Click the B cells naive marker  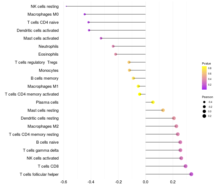click(x=180, y=142)
